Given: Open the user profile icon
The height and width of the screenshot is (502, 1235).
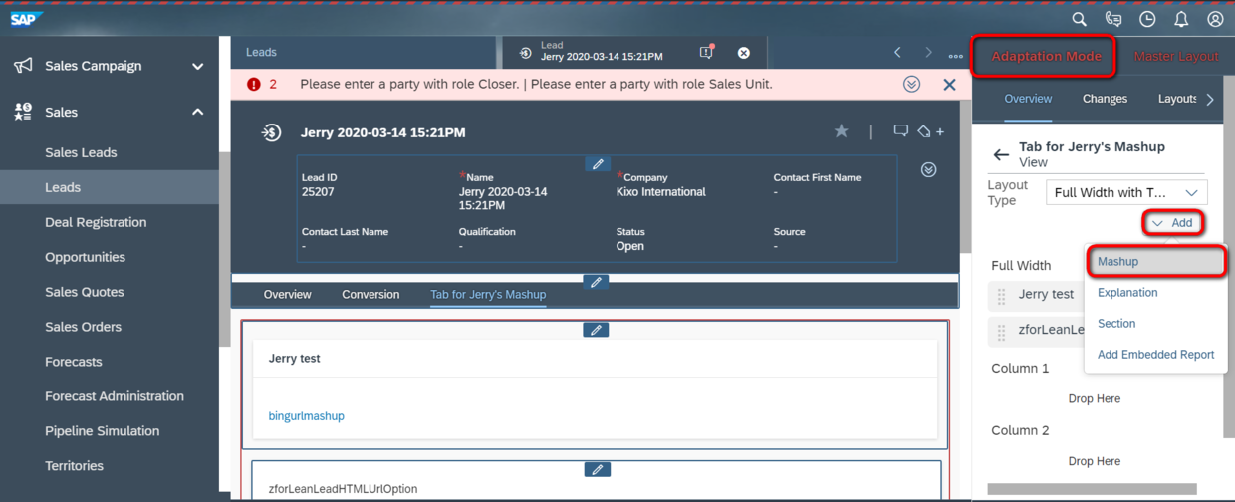Looking at the screenshot, I should (x=1215, y=19).
